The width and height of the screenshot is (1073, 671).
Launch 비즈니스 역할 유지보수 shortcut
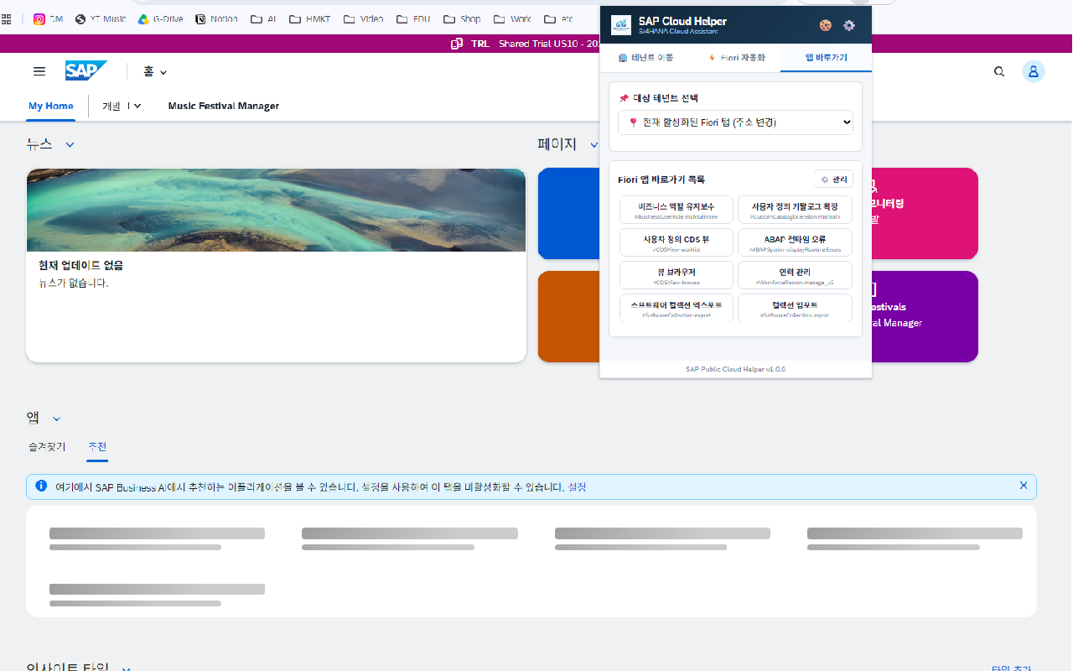coord(676,210)
